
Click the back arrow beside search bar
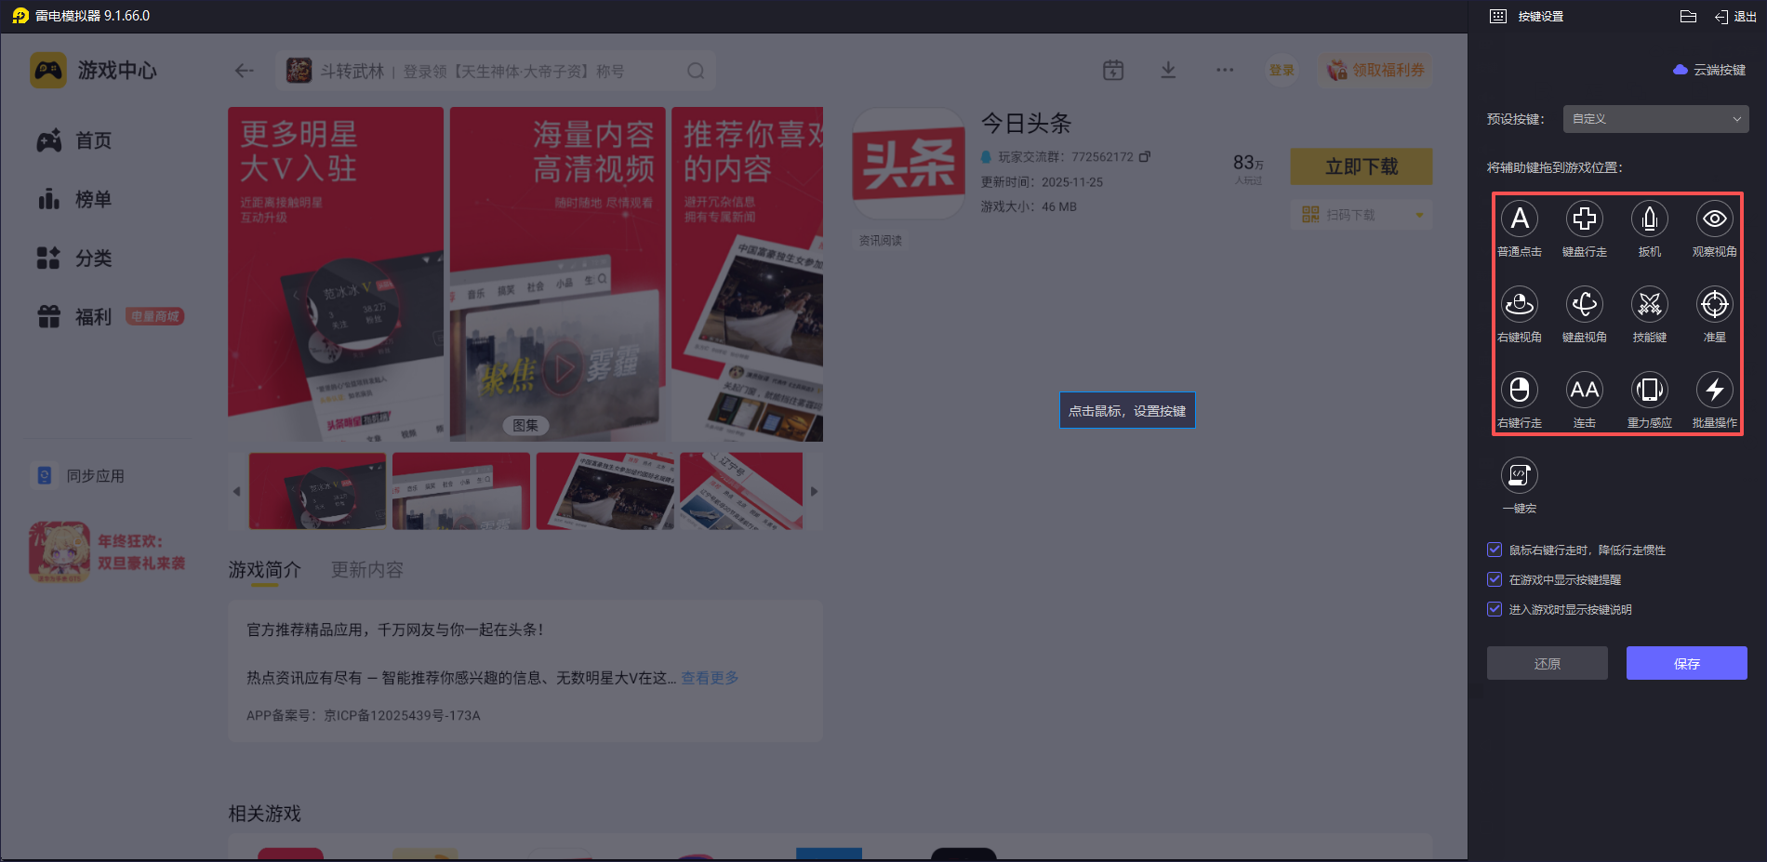pos(245,71)
